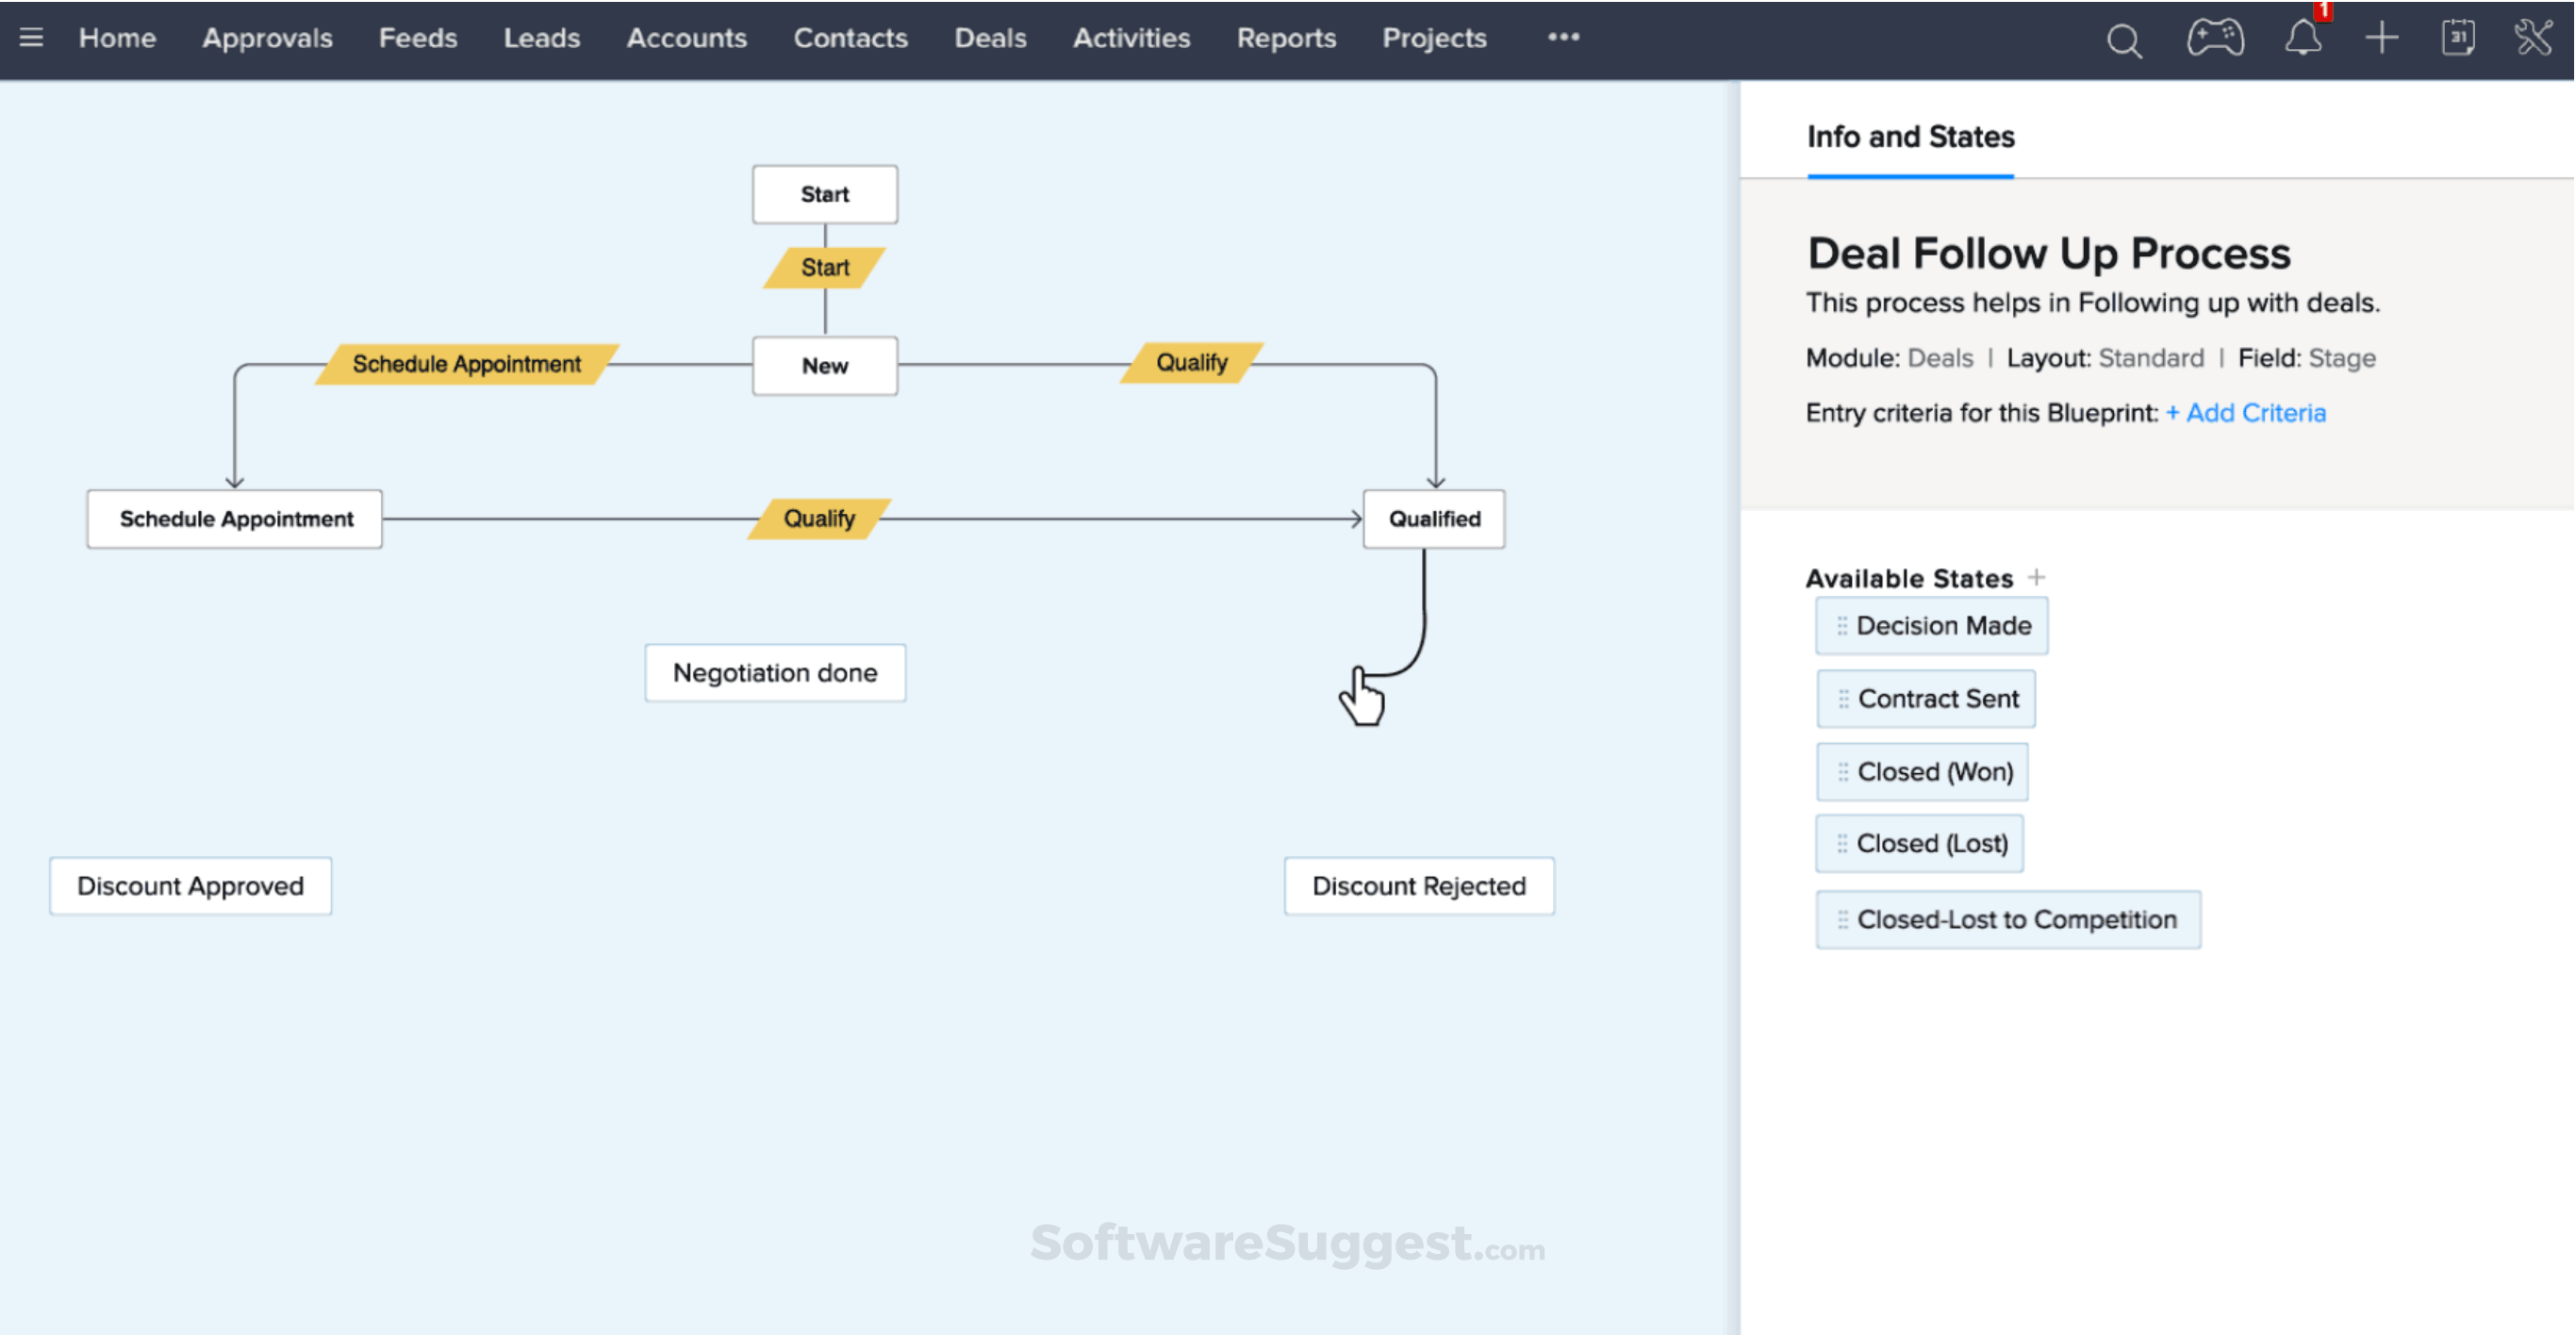Select the Closed (Lost) state
Screen dimensions: 2576x1335
tap(1918, 843)
